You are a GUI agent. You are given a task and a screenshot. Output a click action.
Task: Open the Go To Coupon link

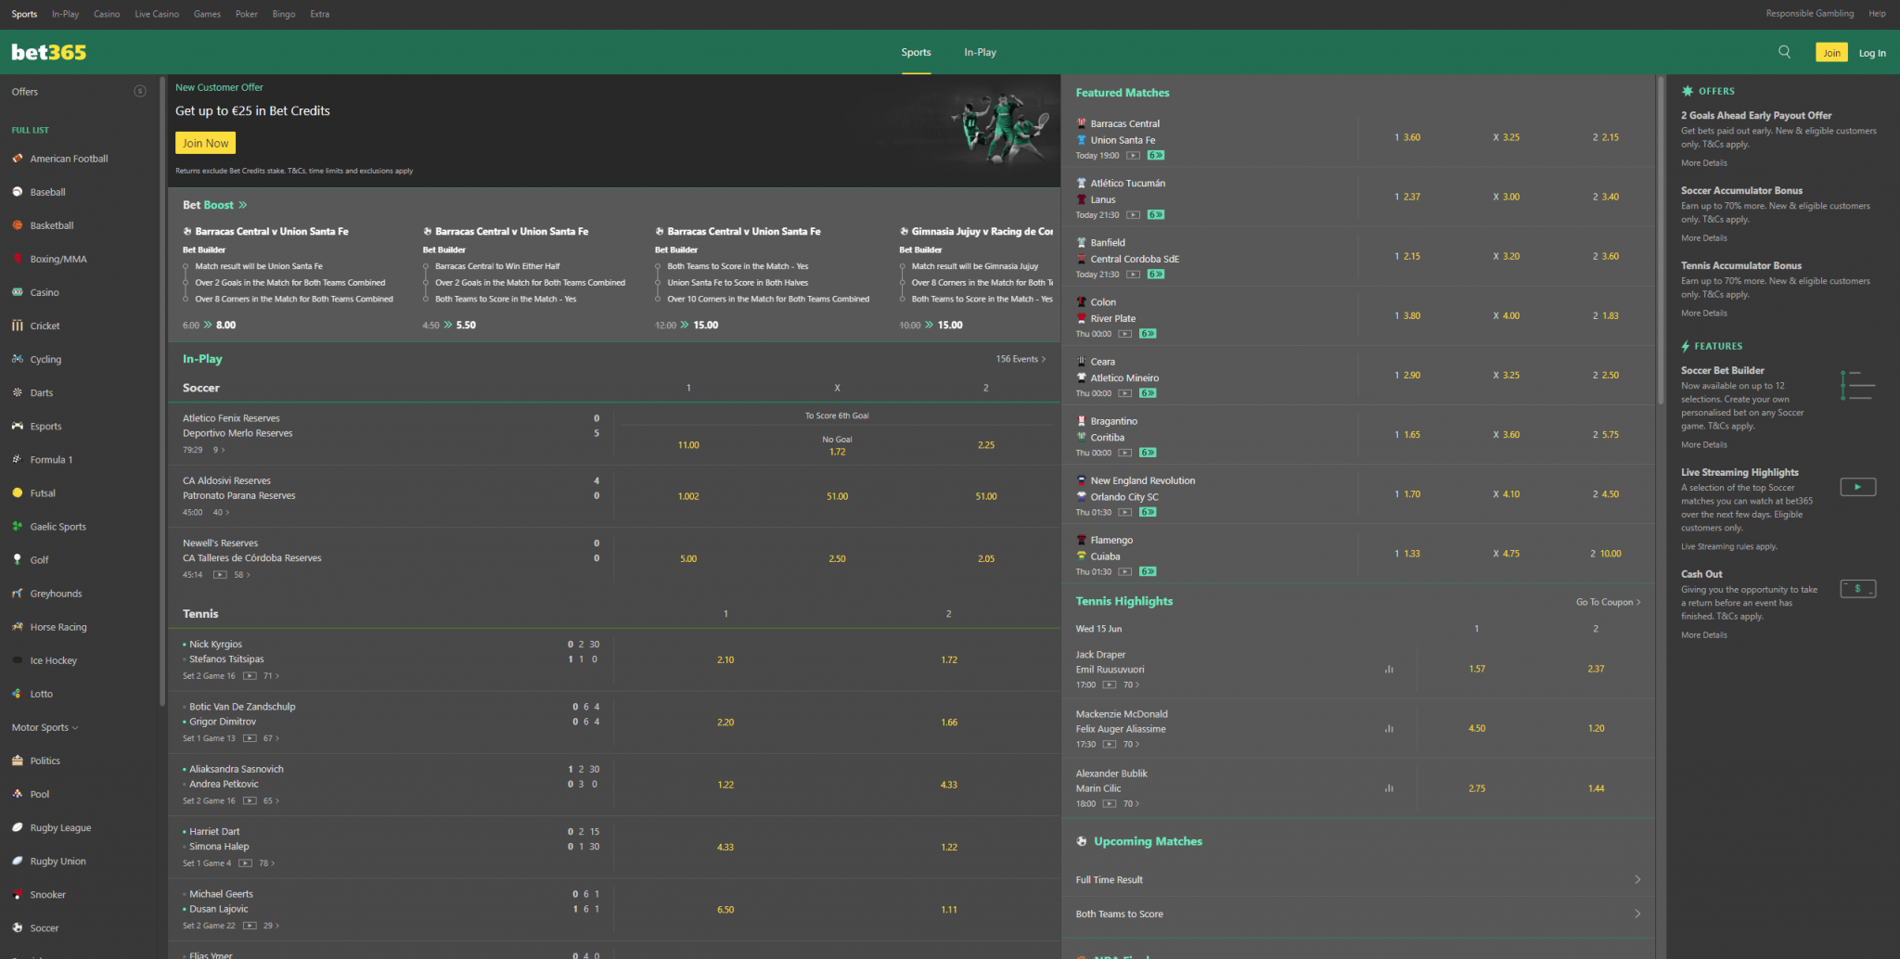coord(1608,601)
